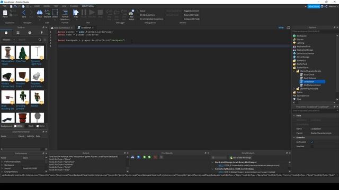Expand the StarterPlayerScripts folder
Screen dimensions: 339x190
294,89
